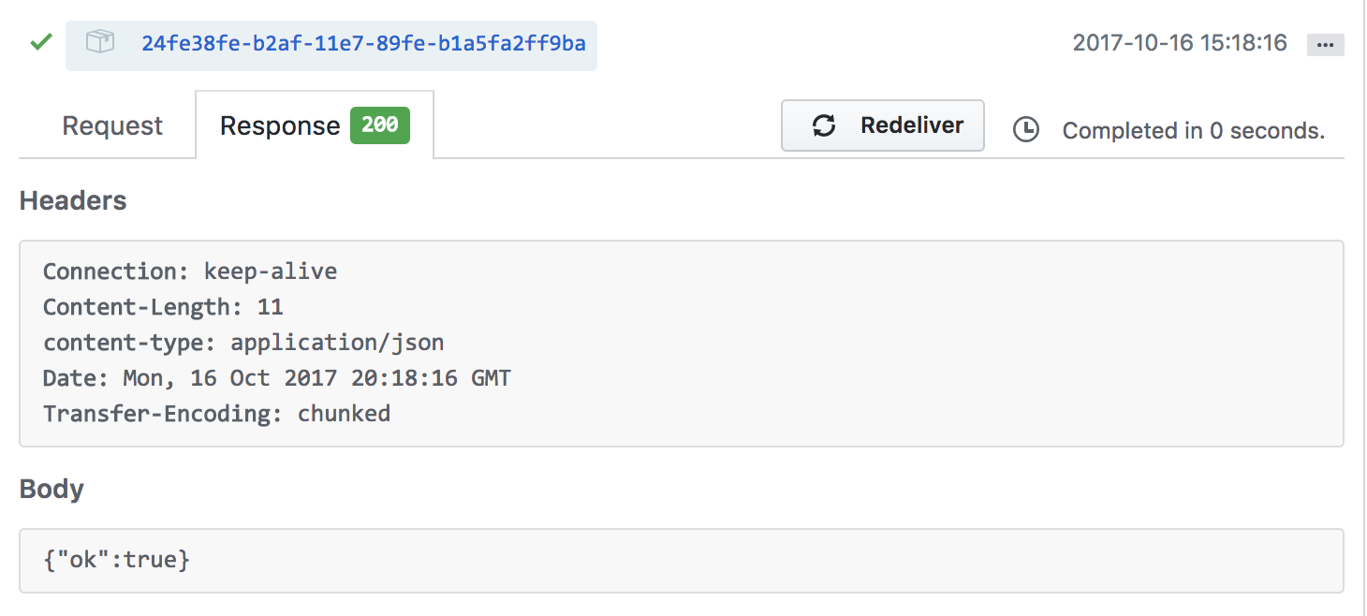Click the Content-Length: 11 header line
This screenshot has height=616, width=1367.
(x=163, y=307)
